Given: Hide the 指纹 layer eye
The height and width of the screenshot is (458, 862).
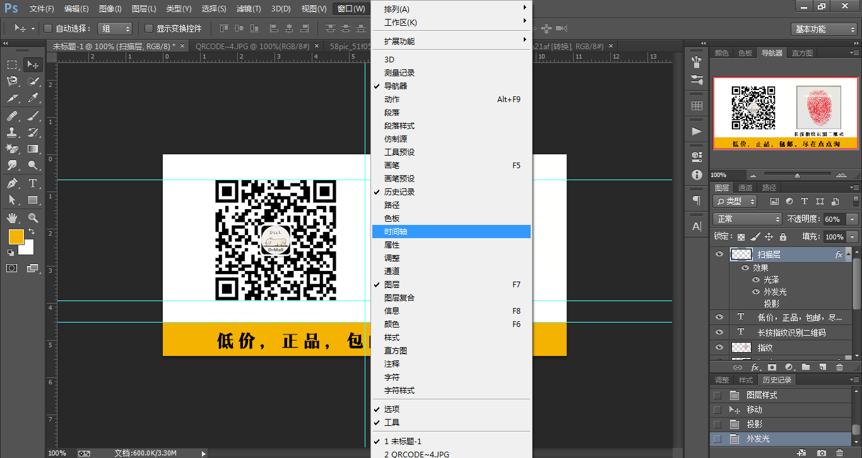Looking at the screenshot, I should tap(719, 347).
